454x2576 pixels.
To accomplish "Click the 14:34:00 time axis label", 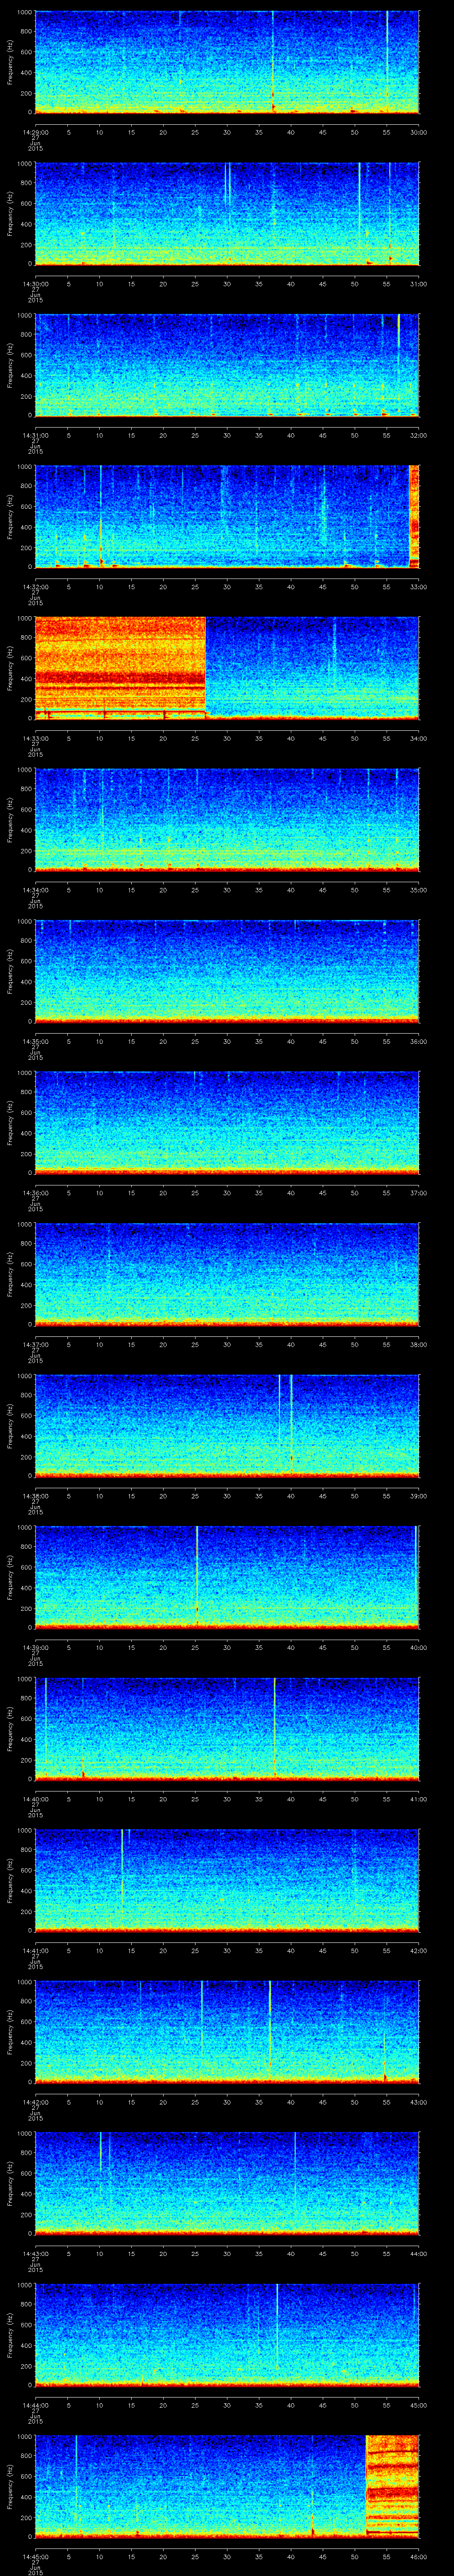I will click(x=35, y=890).
